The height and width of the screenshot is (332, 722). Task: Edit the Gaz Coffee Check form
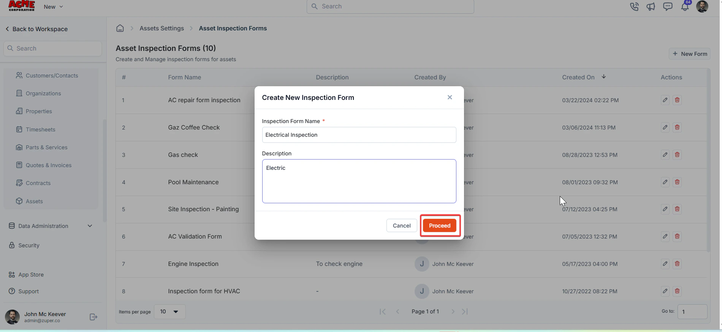(x=665, y=127)
